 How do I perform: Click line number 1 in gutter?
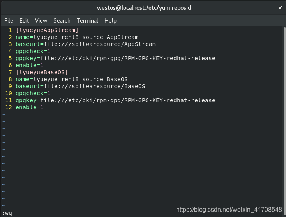tap(10, 30)
